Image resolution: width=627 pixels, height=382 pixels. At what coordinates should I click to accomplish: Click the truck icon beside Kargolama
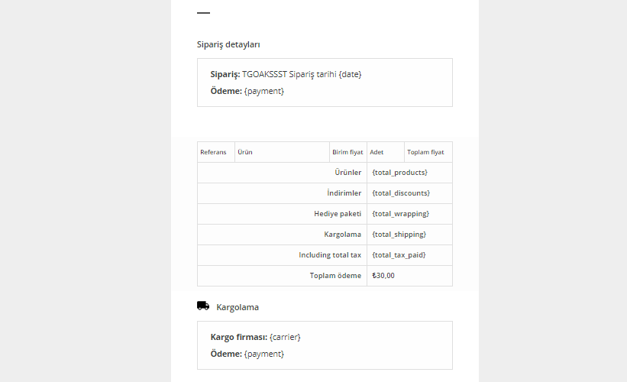click(x=203, y=306)
